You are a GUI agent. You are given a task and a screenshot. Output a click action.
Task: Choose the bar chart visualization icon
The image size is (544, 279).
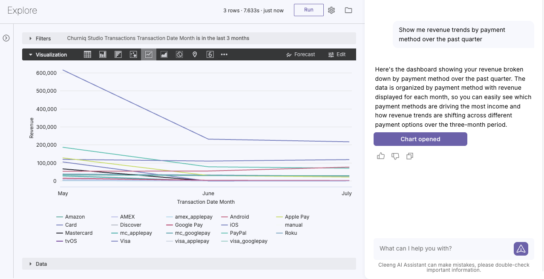click(118, 54)
